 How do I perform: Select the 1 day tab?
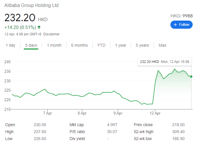pyautogui.click(x=11, y=45)
